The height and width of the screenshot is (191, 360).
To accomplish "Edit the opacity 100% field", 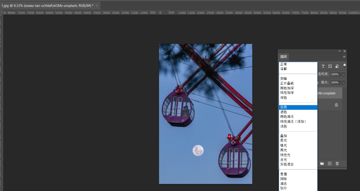I will point(336,74).
